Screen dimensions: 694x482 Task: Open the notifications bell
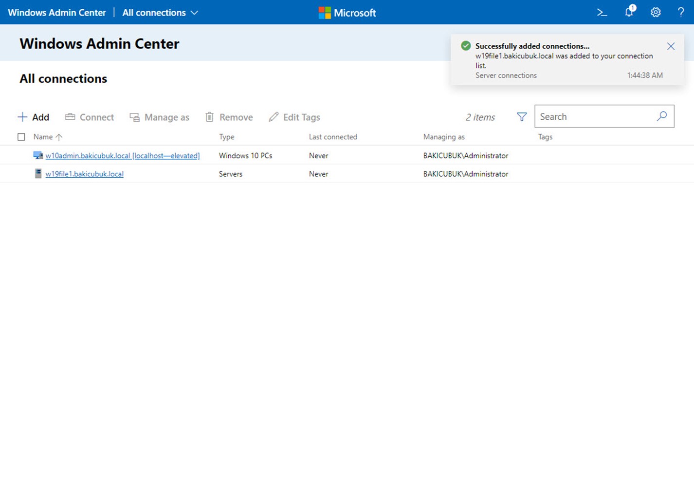(630, 11)
